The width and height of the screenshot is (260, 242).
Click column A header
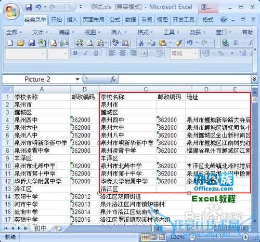coord(42,89)
